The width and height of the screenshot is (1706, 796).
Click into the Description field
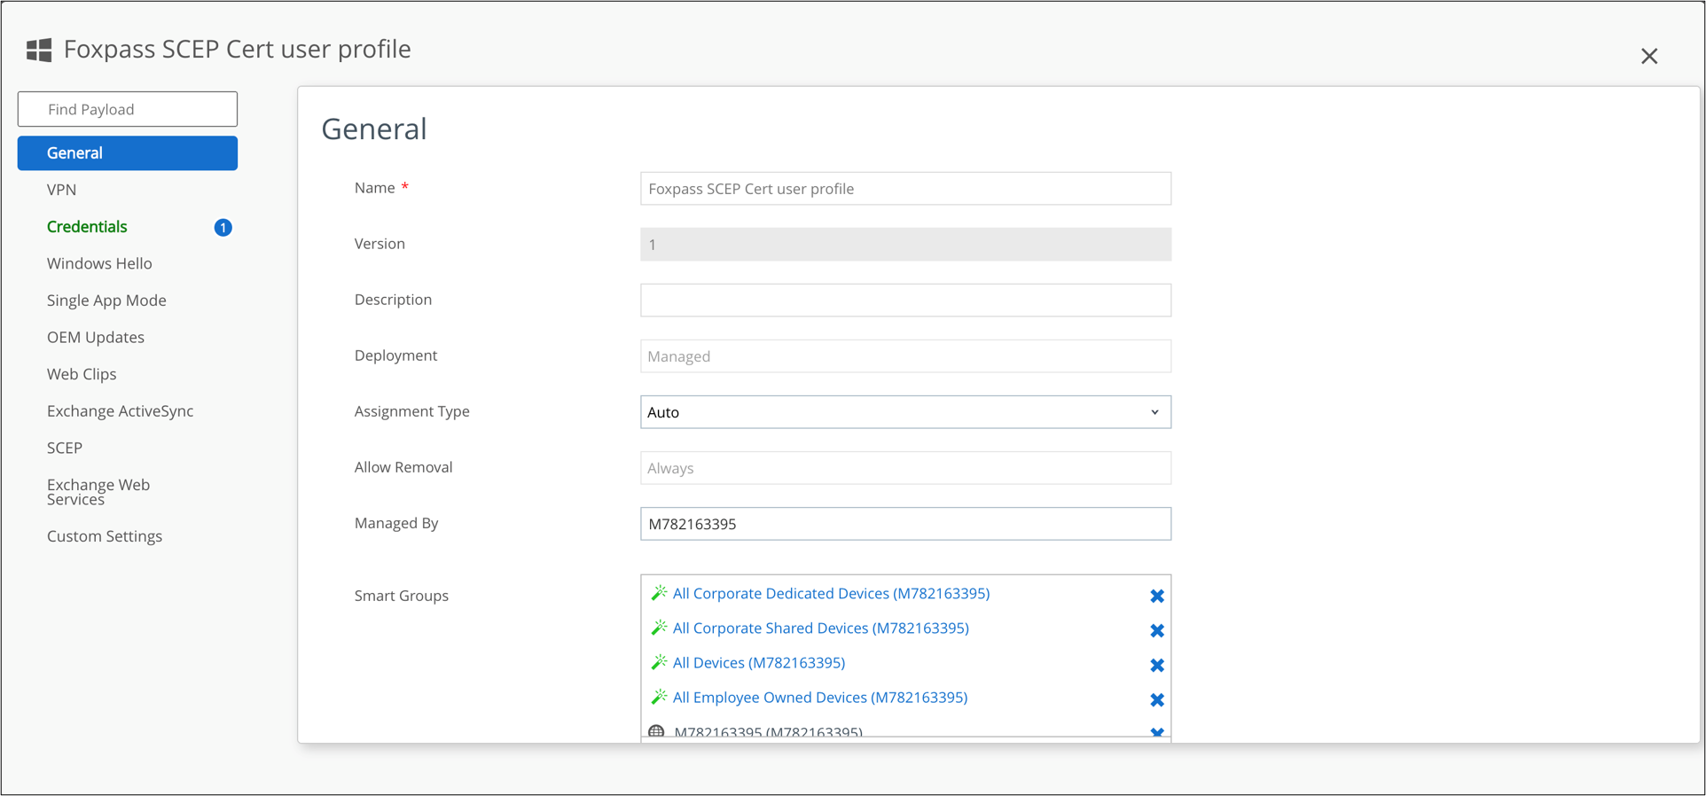pyautogui.click(x=904, y=300)
